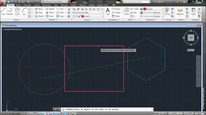The width and height of the screenshot is (206, 115).
Task: Click the wrench customize icon on command line
Action: click(x=59, y=109)
